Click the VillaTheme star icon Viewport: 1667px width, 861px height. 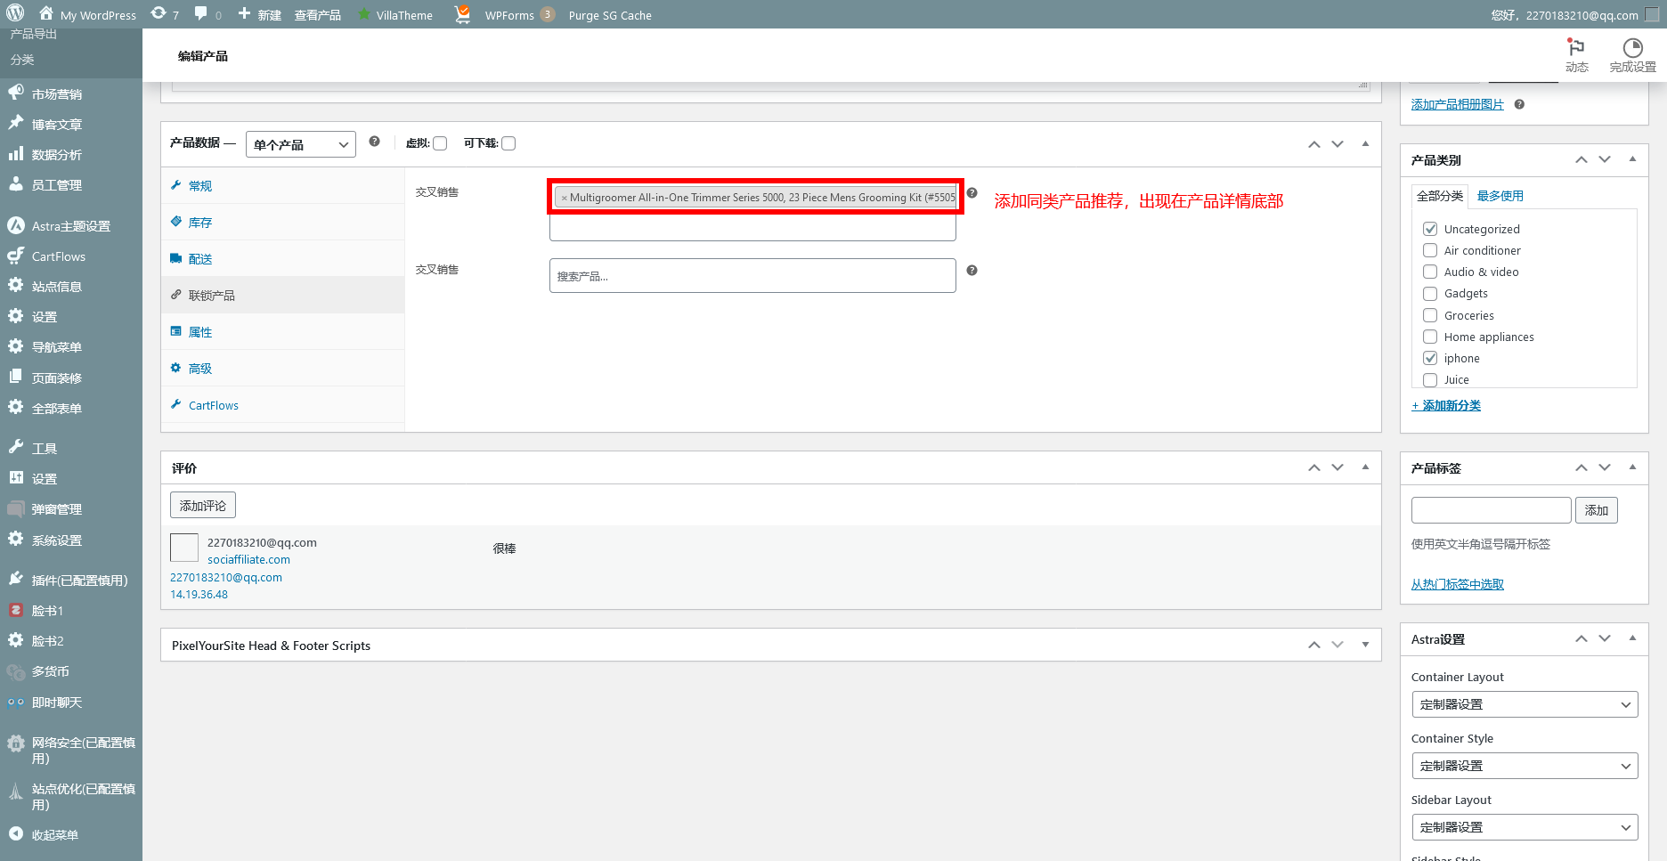tap(364, 14)
